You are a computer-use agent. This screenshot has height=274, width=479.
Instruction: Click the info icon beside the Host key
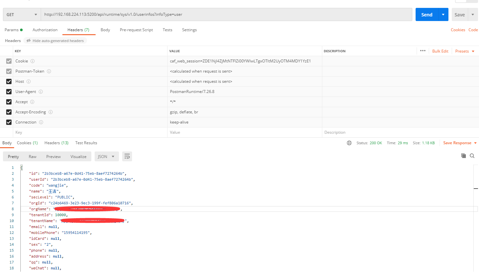pyautogui.click(x=29, y=81)
